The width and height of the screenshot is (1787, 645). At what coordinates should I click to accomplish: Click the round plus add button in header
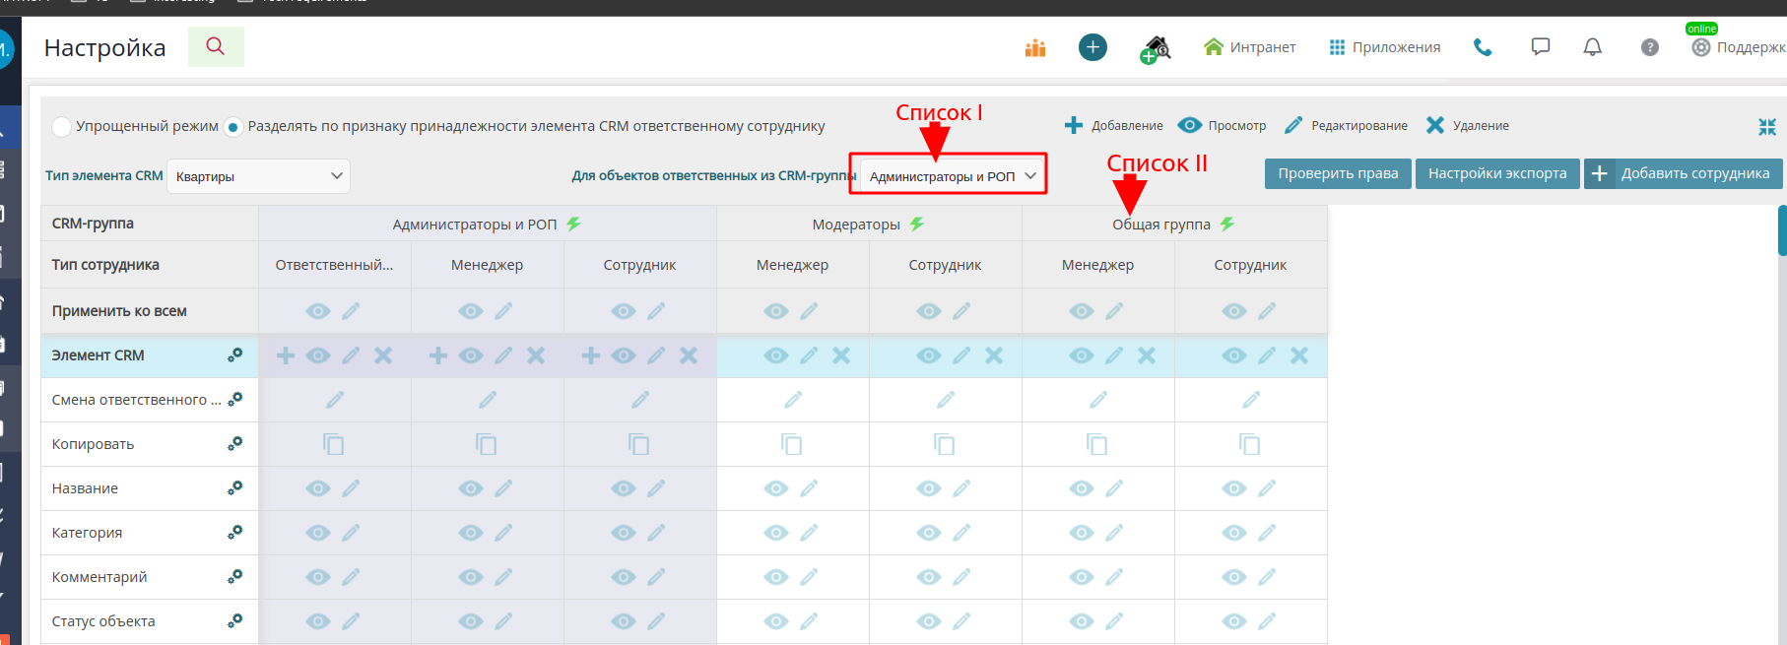pos(1092,47)
